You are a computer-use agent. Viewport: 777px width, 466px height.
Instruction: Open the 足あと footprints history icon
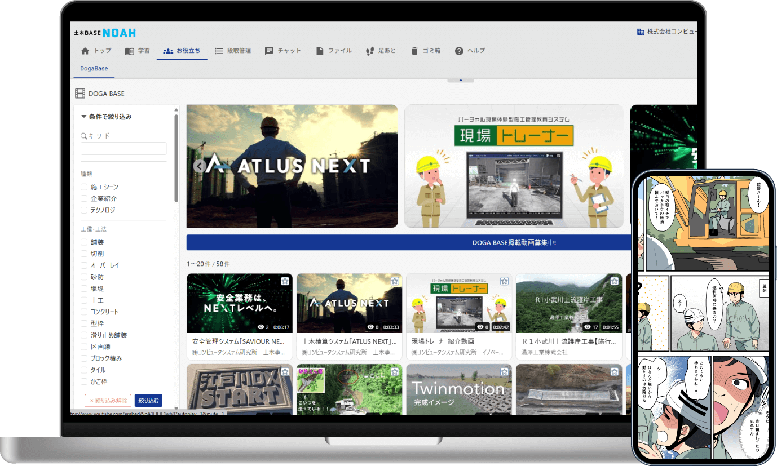[370, 50]
